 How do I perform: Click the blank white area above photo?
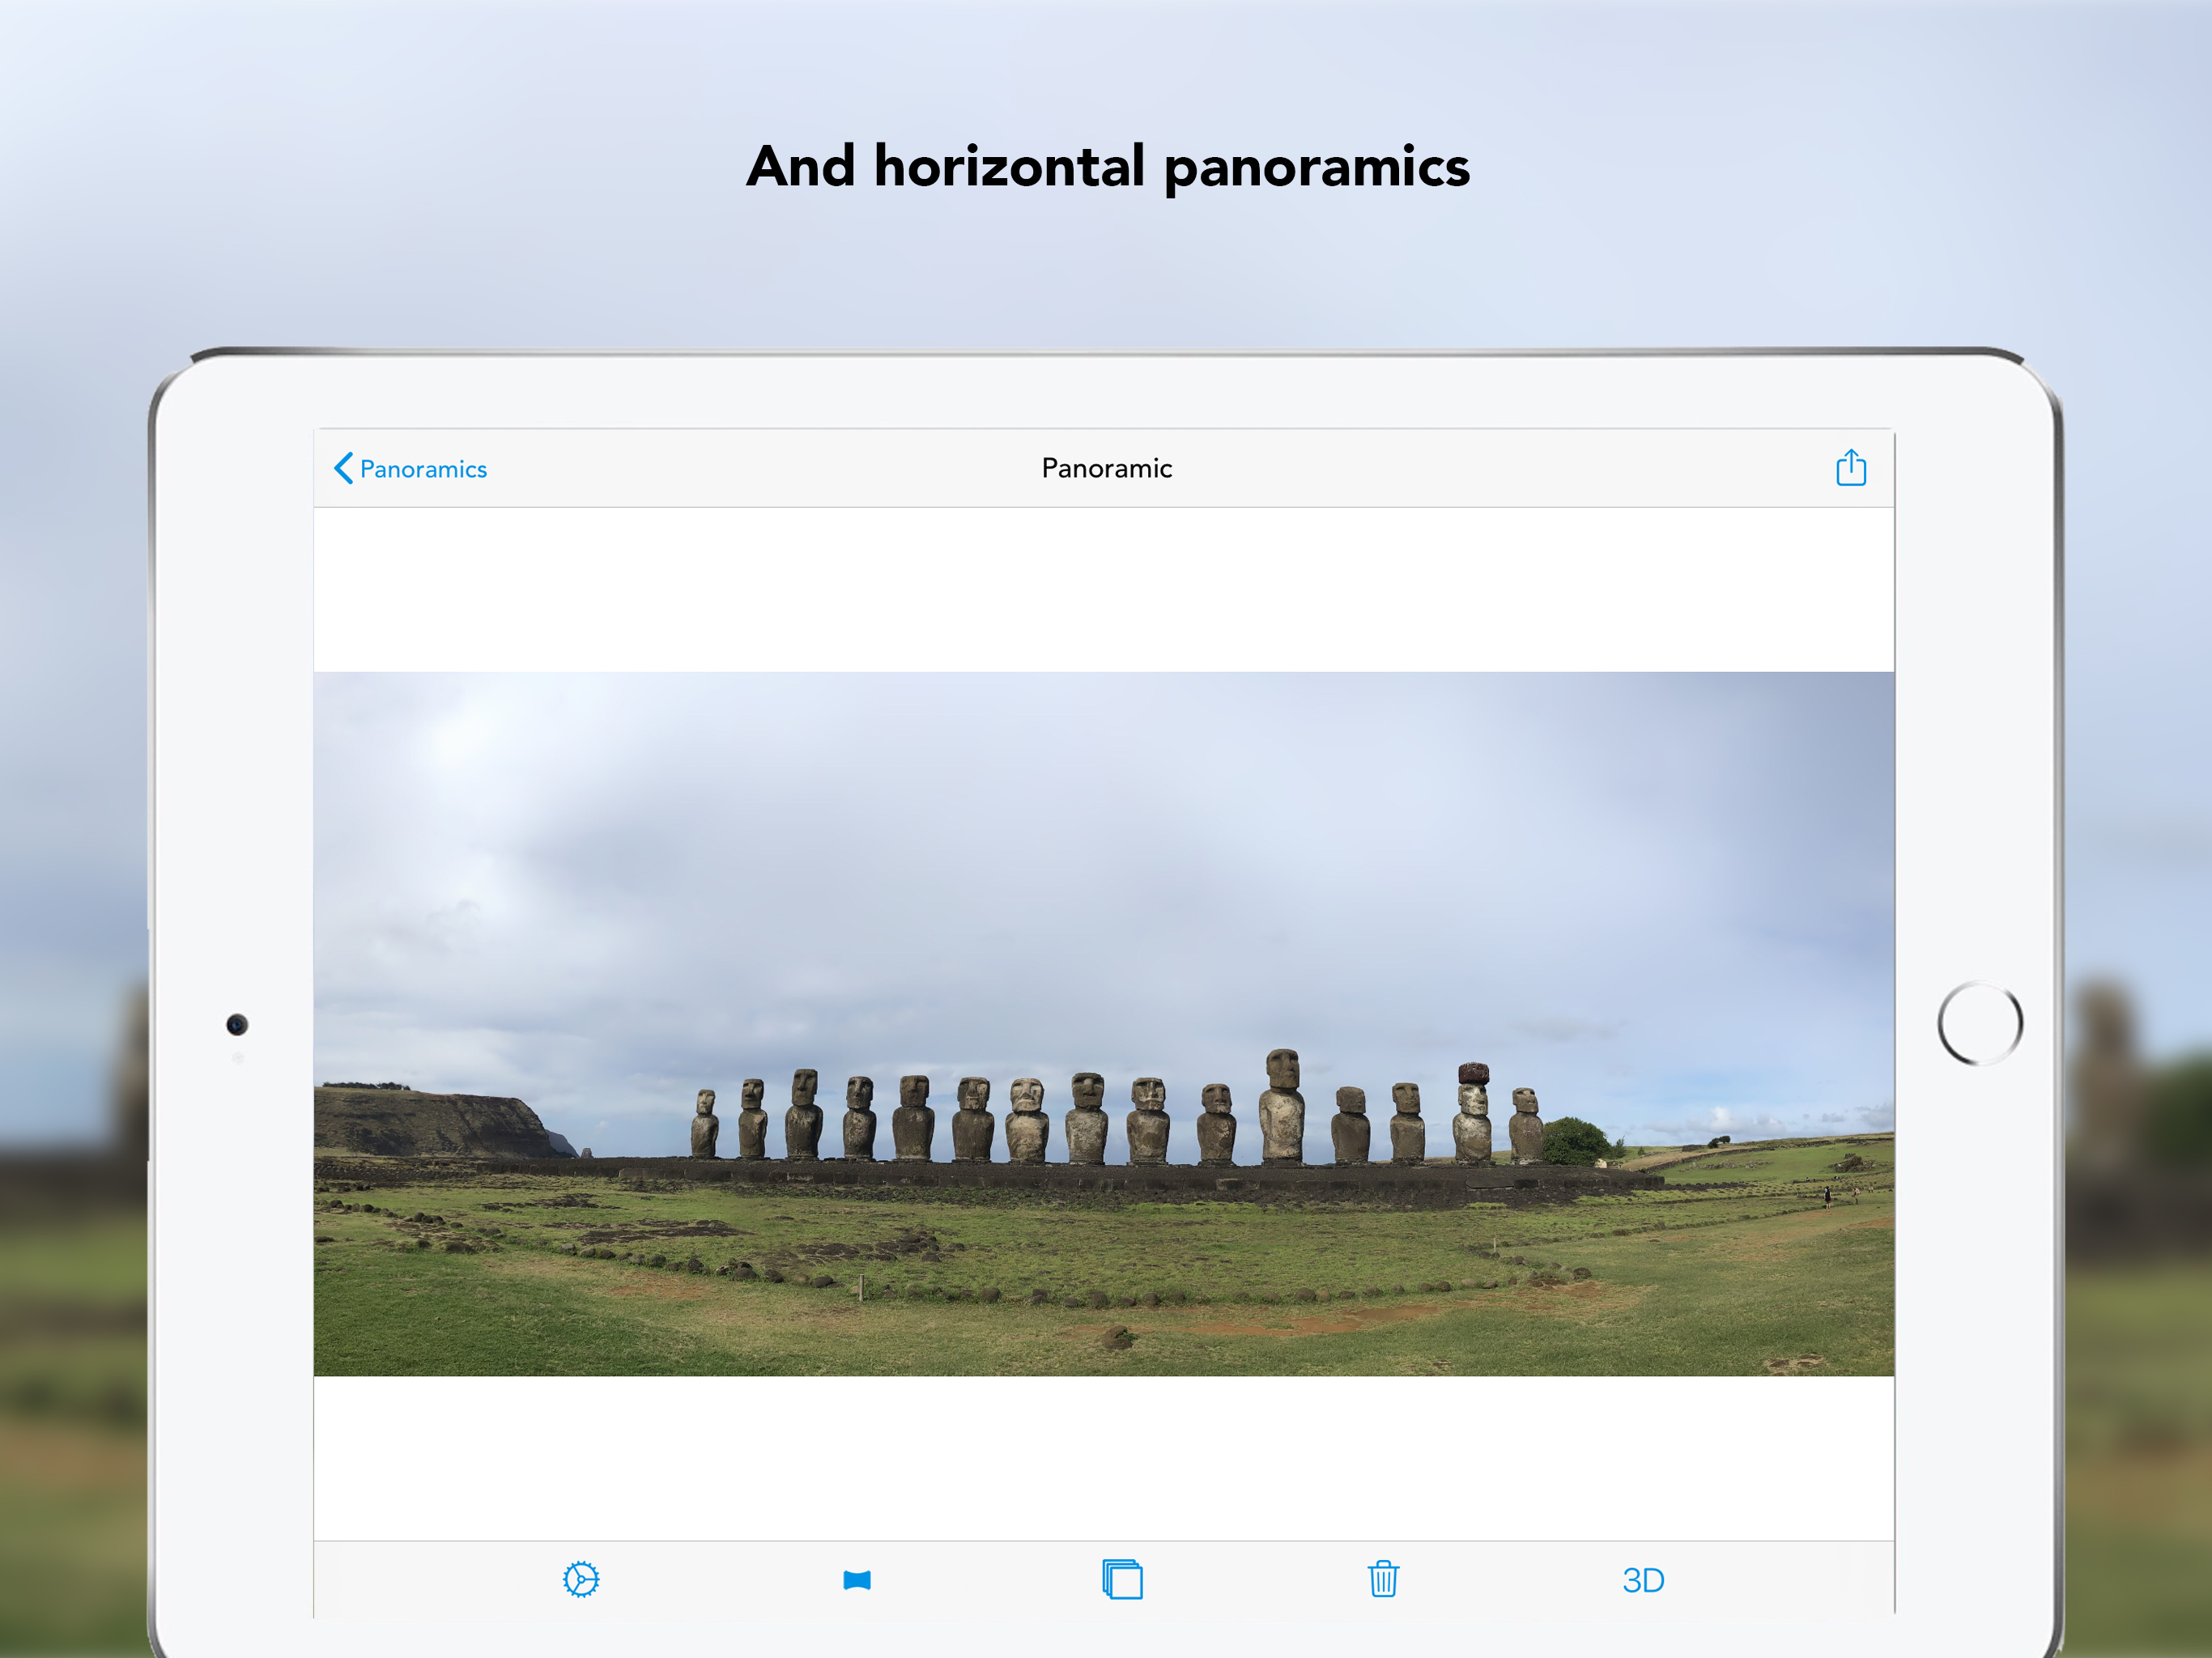1104,589
